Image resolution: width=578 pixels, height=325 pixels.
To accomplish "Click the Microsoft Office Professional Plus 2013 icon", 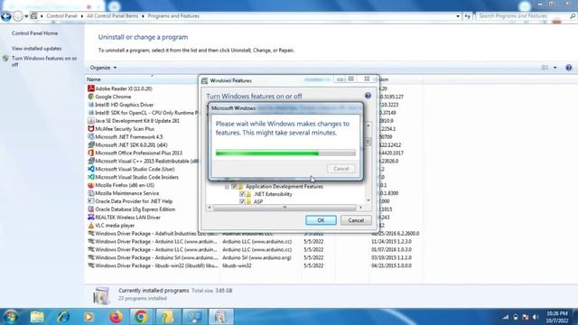I will (90, 153).
